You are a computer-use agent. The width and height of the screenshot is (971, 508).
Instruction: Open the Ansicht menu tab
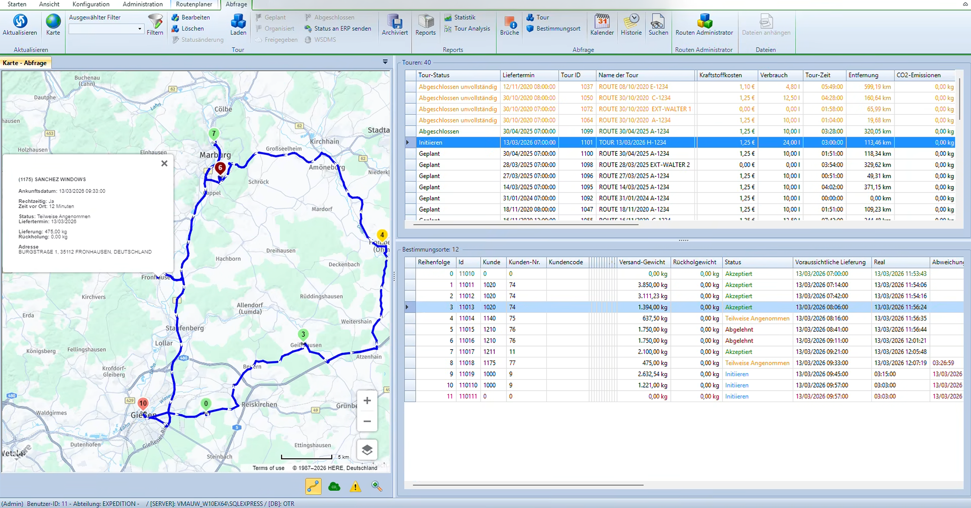coord(49,4)
